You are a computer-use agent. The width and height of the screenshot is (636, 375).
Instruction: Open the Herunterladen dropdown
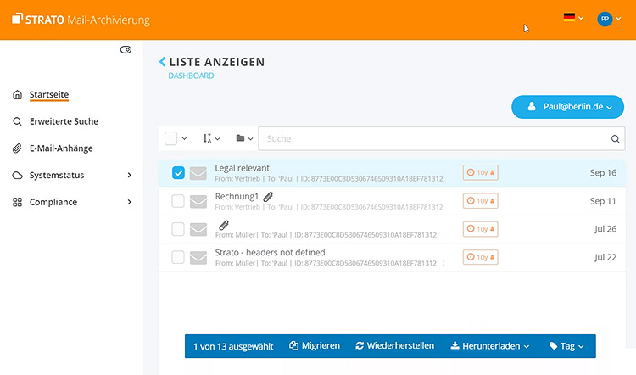[490, 346]
